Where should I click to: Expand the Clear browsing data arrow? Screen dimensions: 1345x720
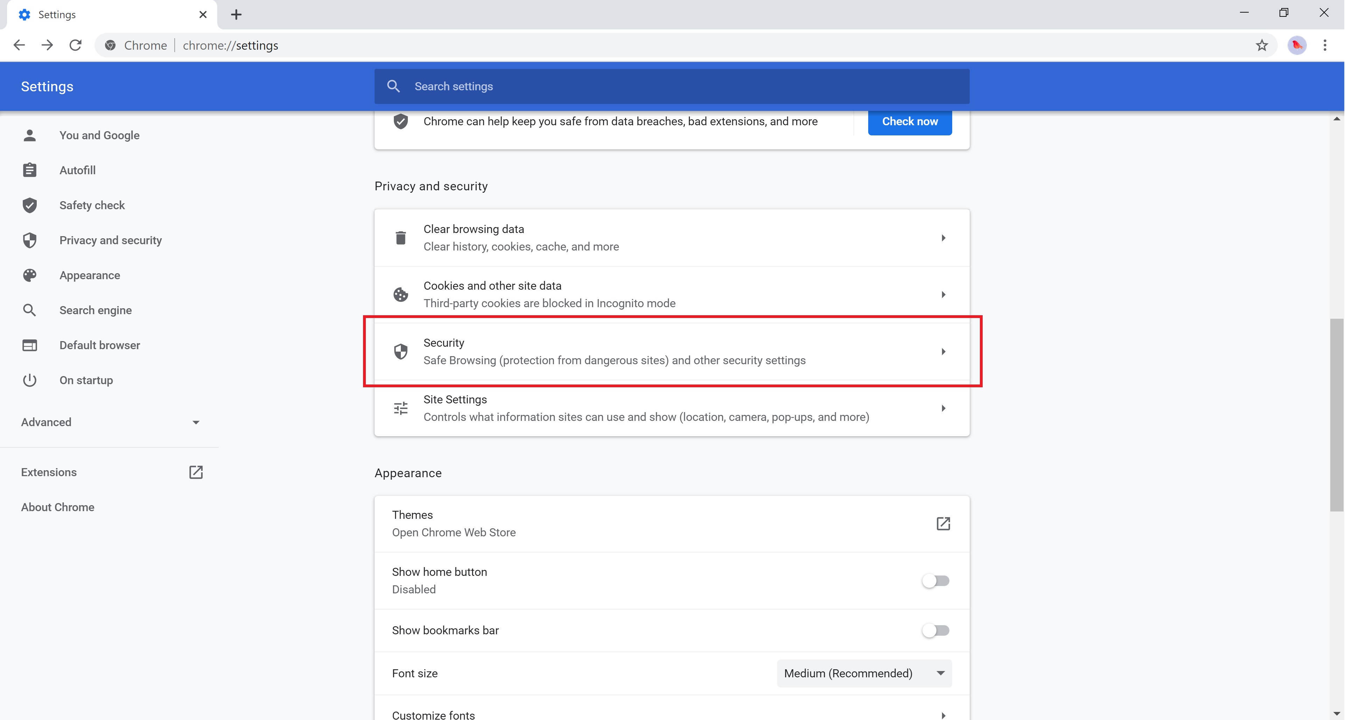(943, 238)
